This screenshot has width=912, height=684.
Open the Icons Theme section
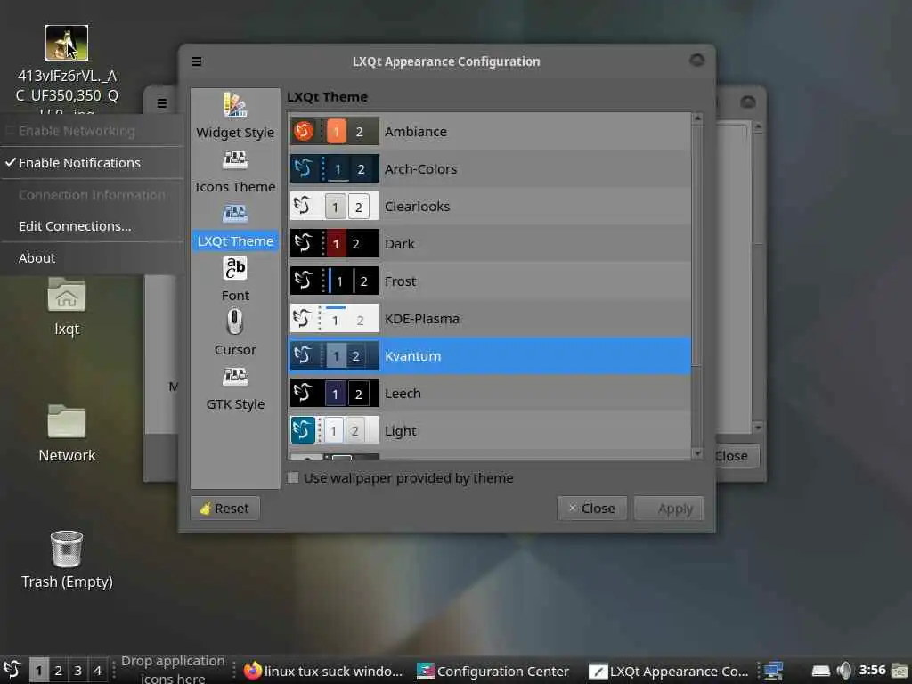[235, 171]
